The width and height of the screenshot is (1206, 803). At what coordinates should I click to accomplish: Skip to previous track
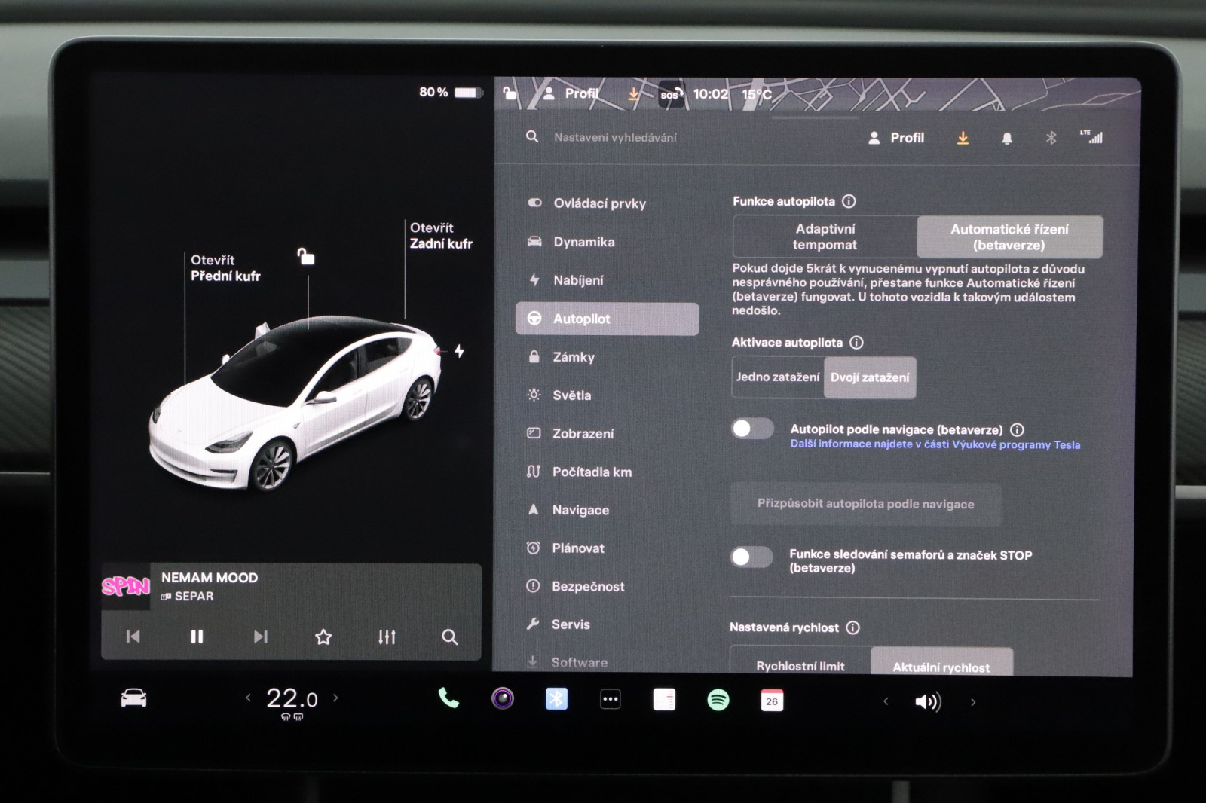tap(133, 637)
